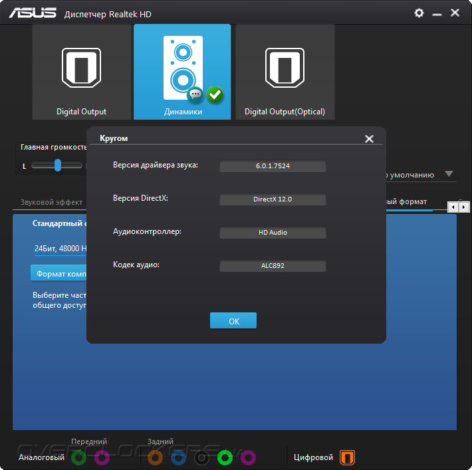Open the по умолчанию dropdown arrow
472x470 pixels.
(449, 174)
